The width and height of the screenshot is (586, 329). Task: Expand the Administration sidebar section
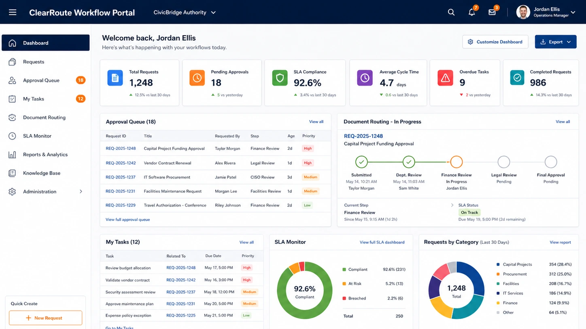(x=46, y=192)
